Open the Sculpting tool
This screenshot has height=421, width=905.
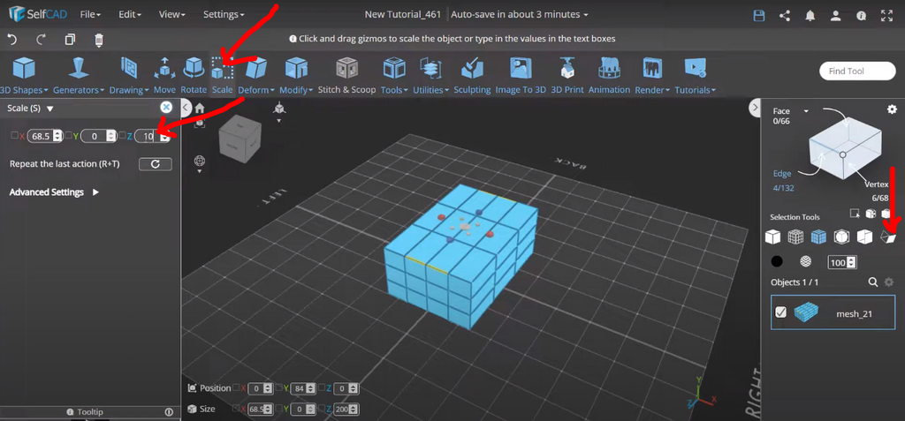click(x=472, y=75)
